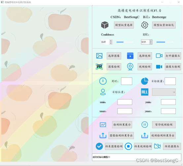Click the clock time-used icon
Viewport: 183px width, 166px height.
(103, 81)
